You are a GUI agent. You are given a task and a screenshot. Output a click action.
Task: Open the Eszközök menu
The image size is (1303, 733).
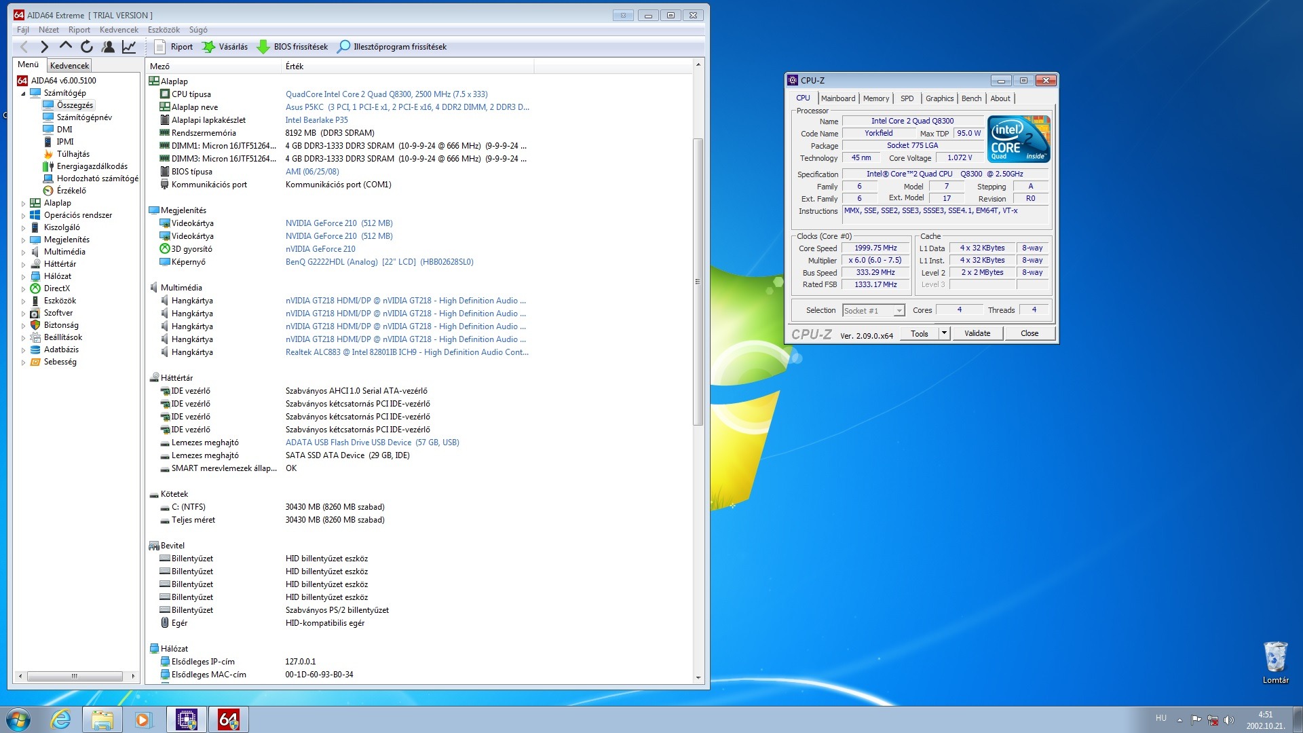click(164, 30)
